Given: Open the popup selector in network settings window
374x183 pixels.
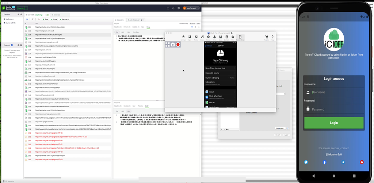Looking at the screenshot, I should (x=285, y=94).
